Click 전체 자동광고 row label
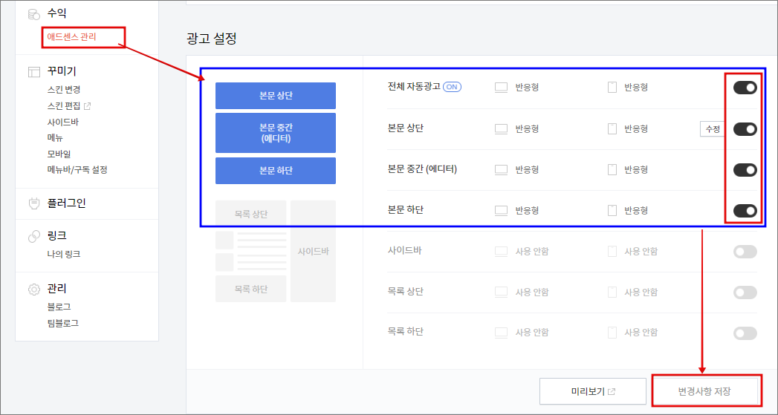 tap(414, 86)
